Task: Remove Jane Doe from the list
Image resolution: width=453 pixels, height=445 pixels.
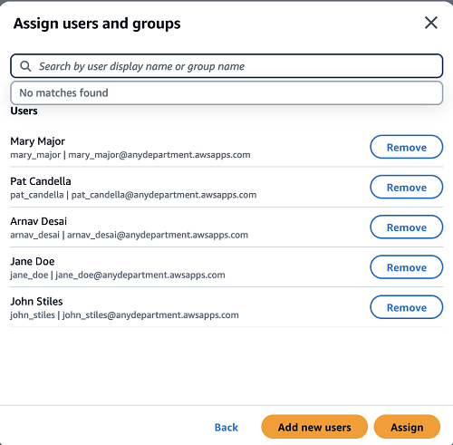Action: (x=407, y=267)
